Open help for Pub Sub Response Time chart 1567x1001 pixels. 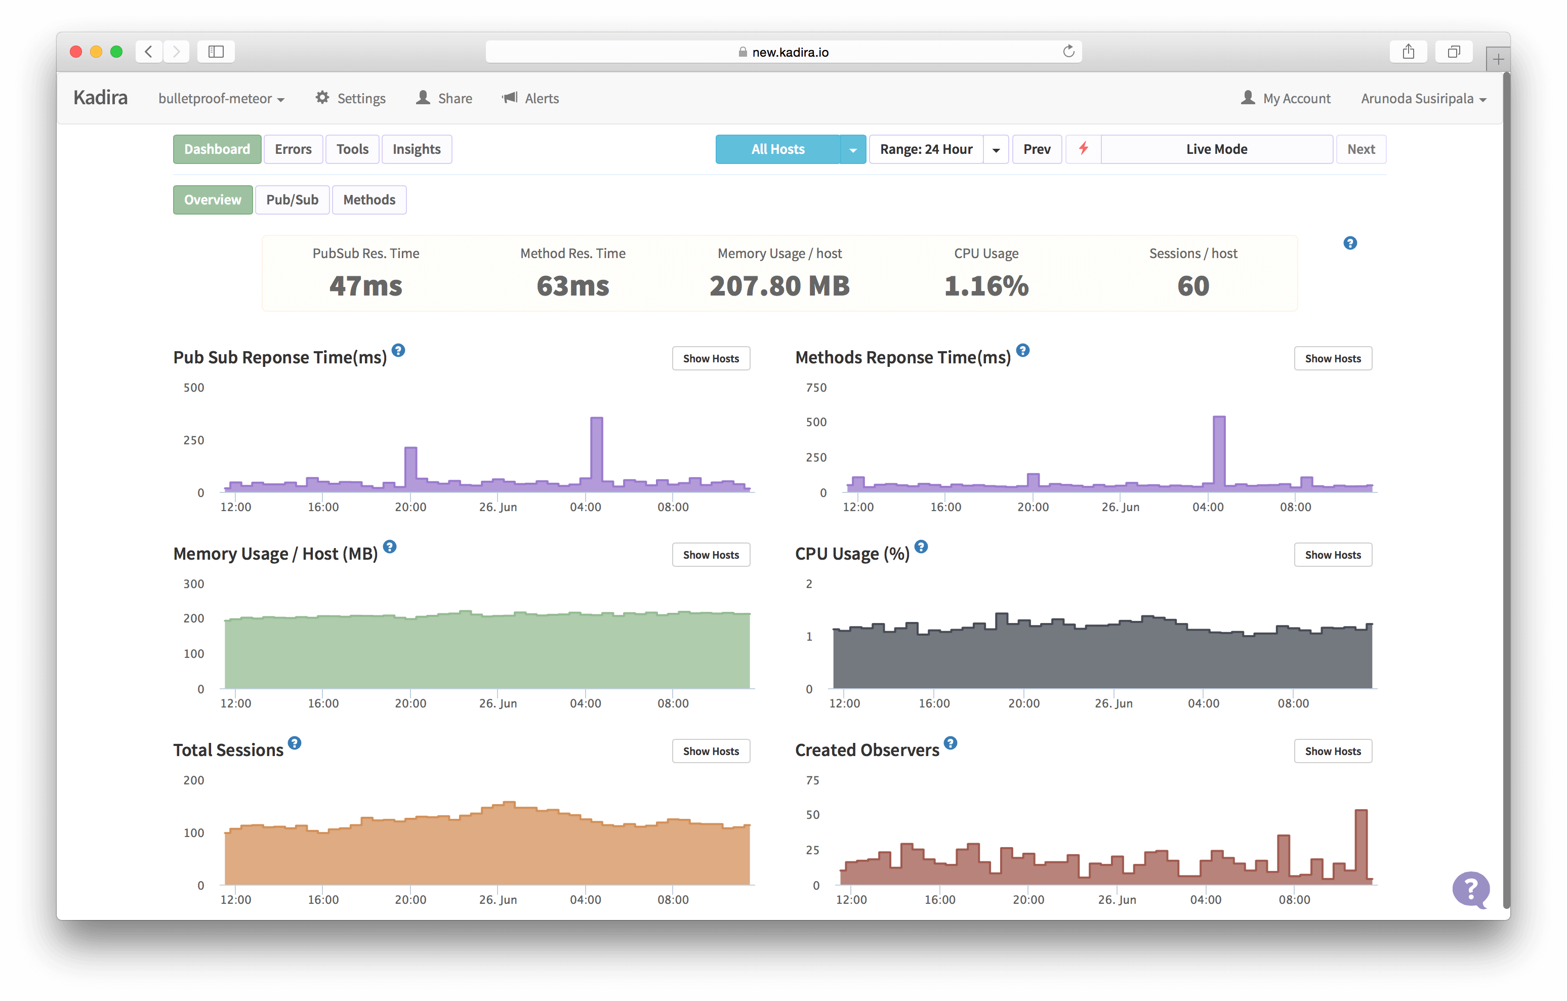pos(398,350)
